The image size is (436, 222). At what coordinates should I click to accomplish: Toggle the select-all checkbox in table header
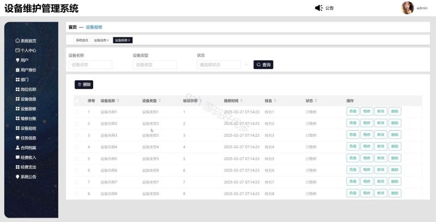tap(77, 101)
